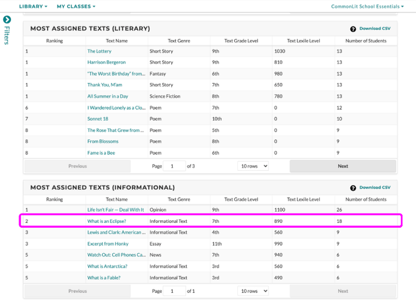Click Text Grade Level header in Literary table

[241, 41]
